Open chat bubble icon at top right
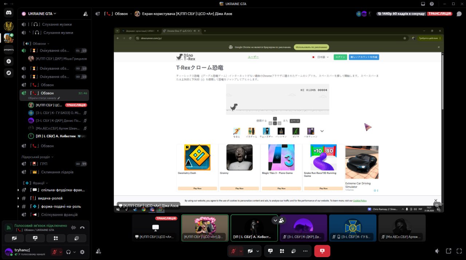This screenshot has width=466, height=260. click(x=459, y=14)
